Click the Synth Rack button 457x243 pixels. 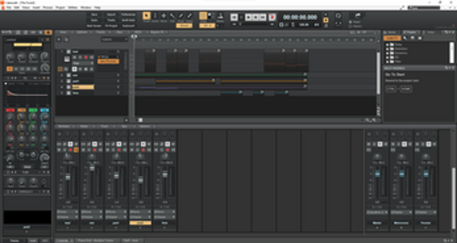coord(128,20)
